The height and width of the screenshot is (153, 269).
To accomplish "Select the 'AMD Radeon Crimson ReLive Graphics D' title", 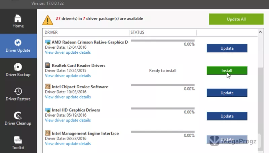I will 90,42.
